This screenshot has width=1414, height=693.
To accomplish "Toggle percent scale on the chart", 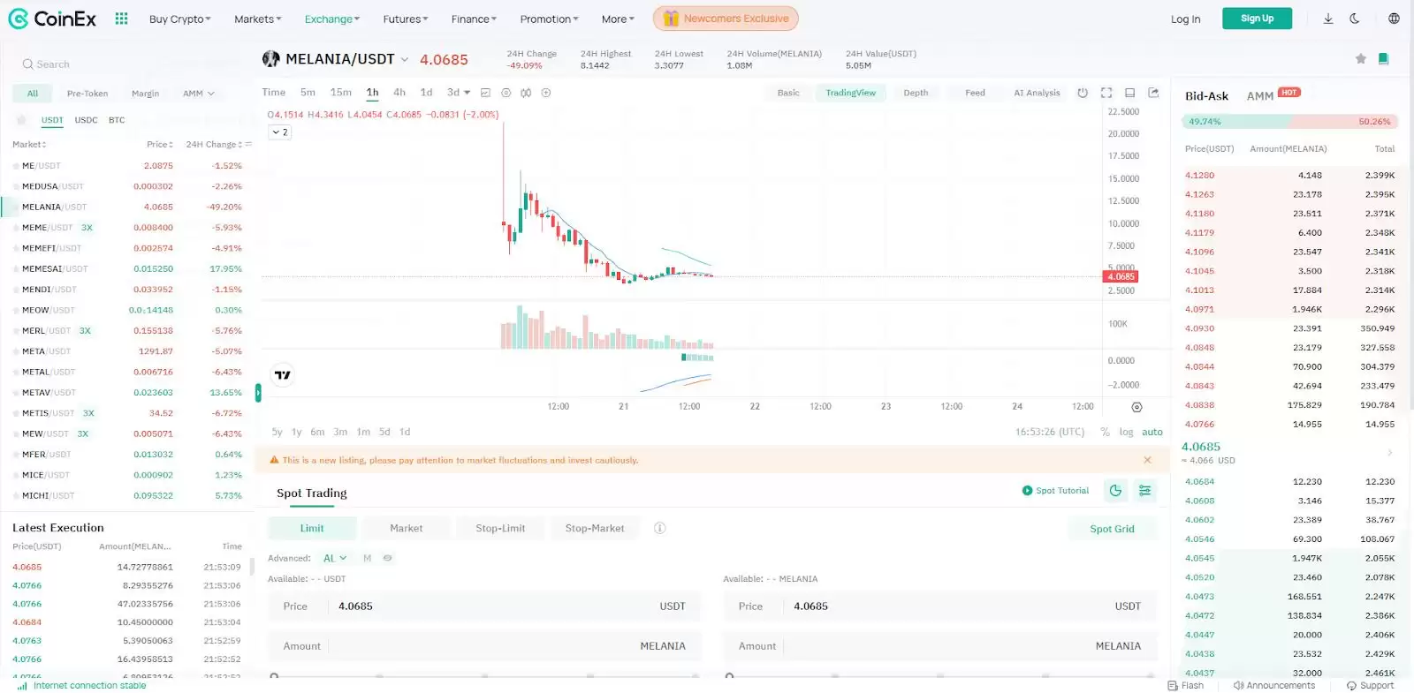I will pyautogui.click(x=1105, y=432).
